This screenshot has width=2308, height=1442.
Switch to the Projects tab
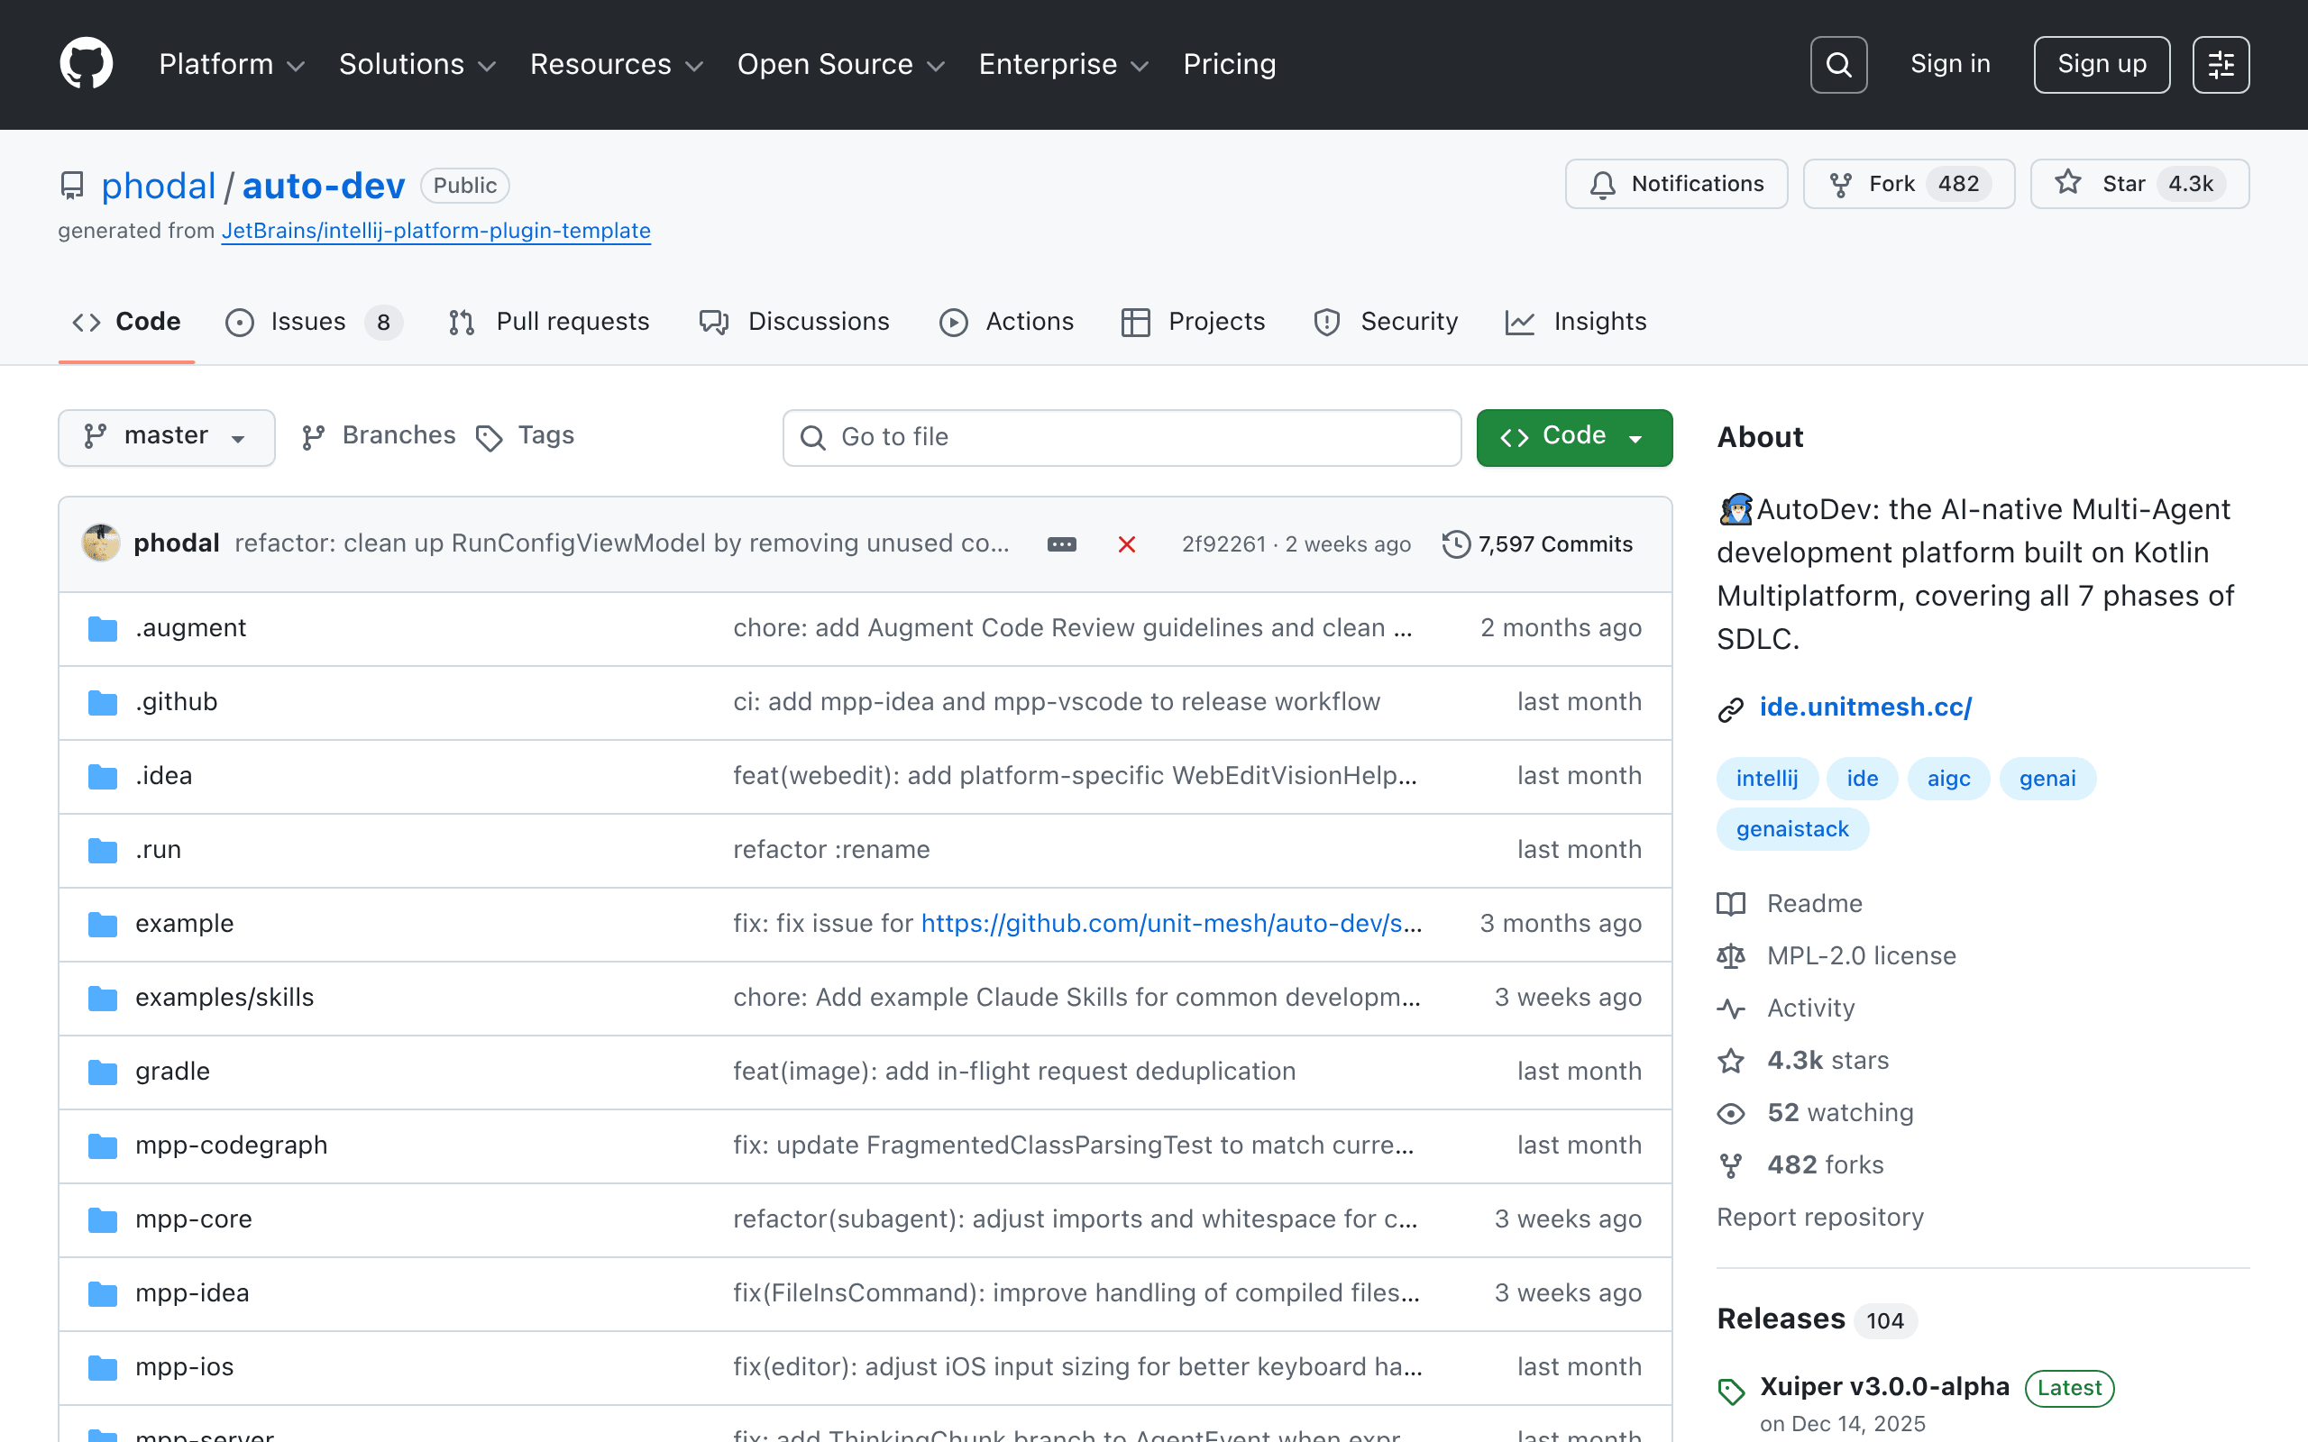tap(1193, 323)
